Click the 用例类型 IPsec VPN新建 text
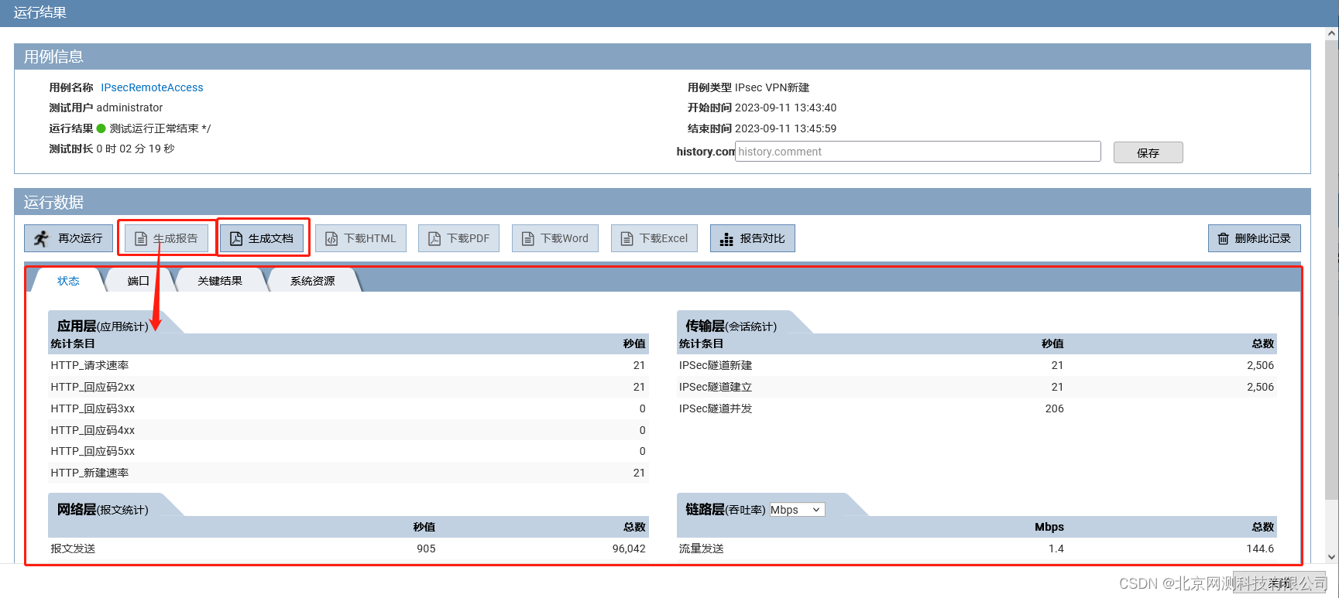Image resolution: width=1339 pixels, height=598 pixels. pyautogui.click(x=748, y=87)
